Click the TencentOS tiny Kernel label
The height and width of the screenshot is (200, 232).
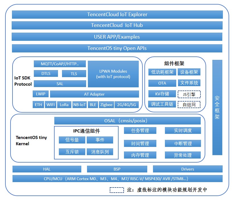point(31,140)
